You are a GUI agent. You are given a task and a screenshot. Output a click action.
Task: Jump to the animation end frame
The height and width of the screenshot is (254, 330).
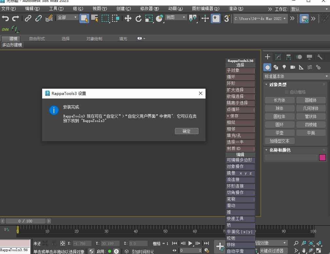pyautogui.click(x=207, y=243)
